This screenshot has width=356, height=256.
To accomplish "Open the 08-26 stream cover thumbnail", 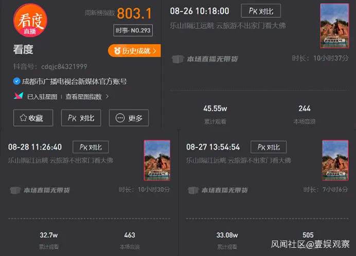I will (x=334, y=26).
